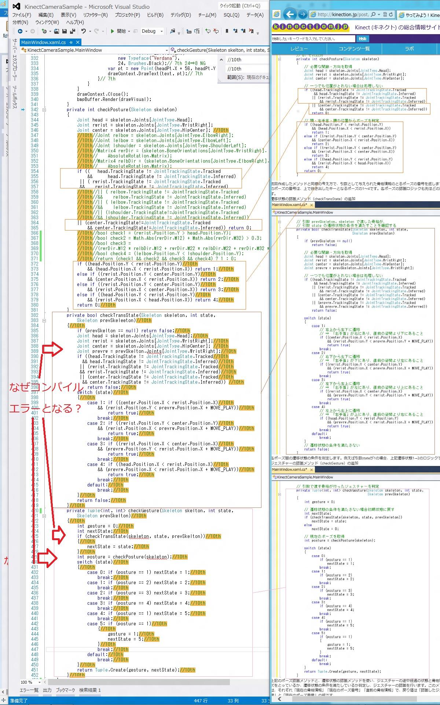Open the ファイル(F) menu

pyautogui.click(x=22, y=15)
